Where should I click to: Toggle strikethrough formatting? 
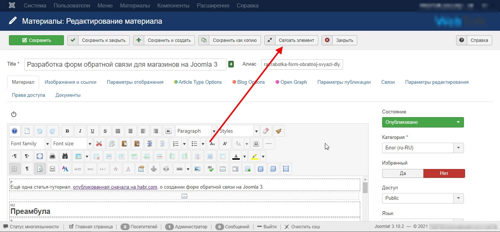tap(105, 131)
